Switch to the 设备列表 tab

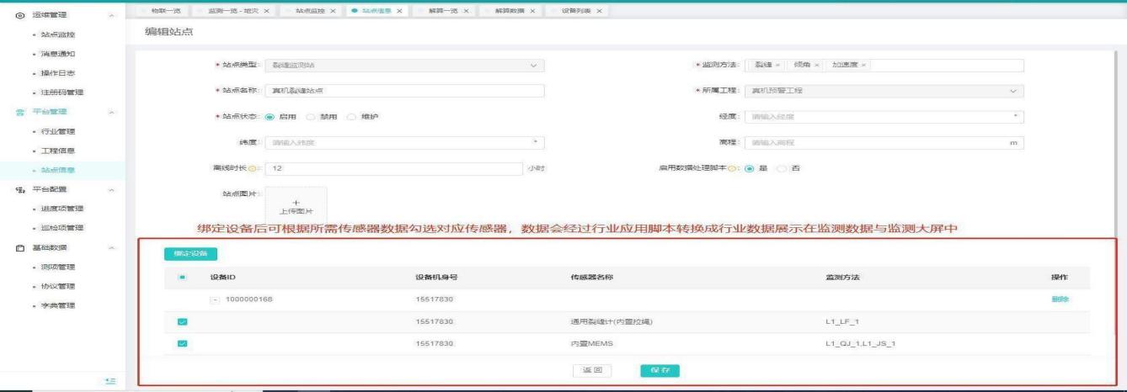click(578, 10)
